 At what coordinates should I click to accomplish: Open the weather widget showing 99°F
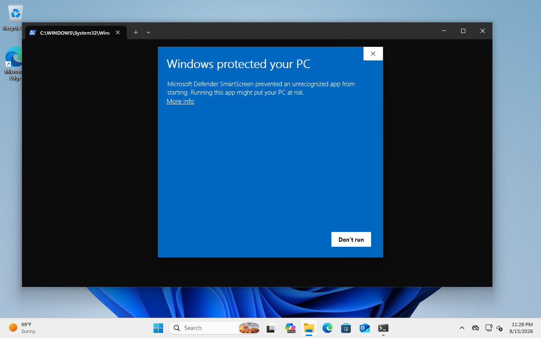tap(22, 328)
